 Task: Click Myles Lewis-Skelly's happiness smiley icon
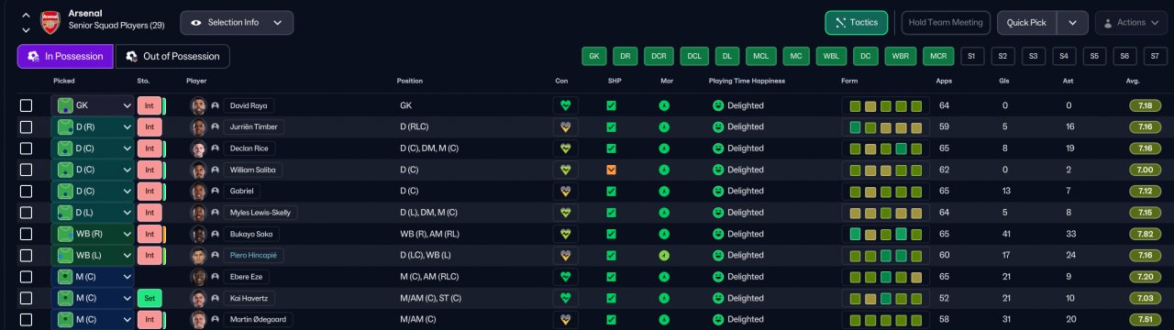click(718, 213)
